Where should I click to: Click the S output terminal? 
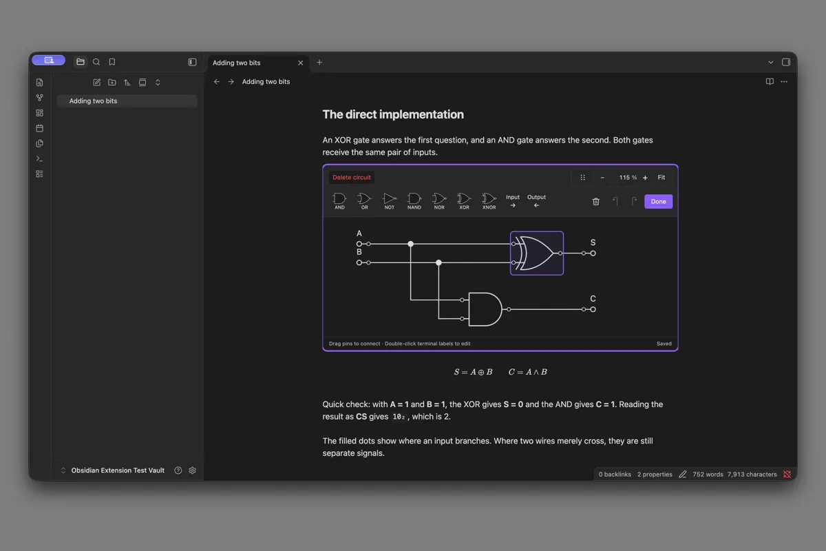(x=593, y=253)
